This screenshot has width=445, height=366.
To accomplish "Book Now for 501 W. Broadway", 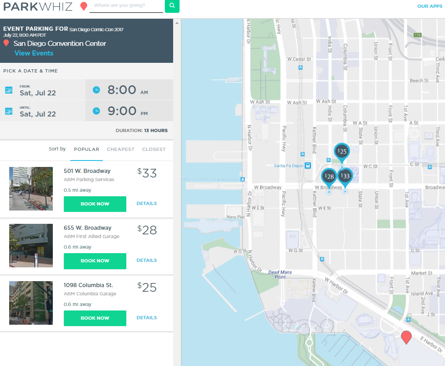I will (95, 204).
